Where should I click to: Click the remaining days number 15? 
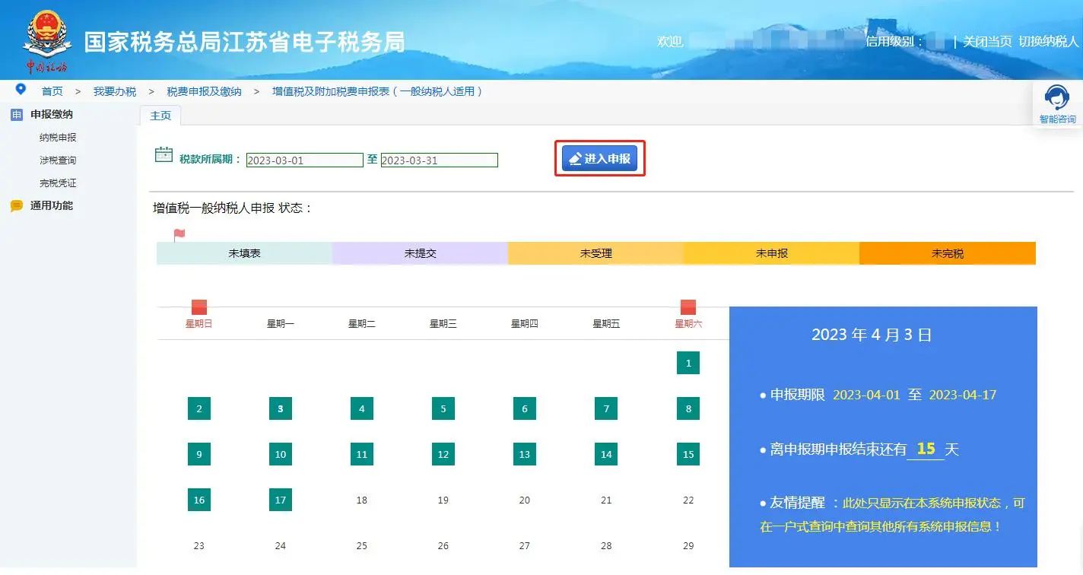tap(926, 449)
